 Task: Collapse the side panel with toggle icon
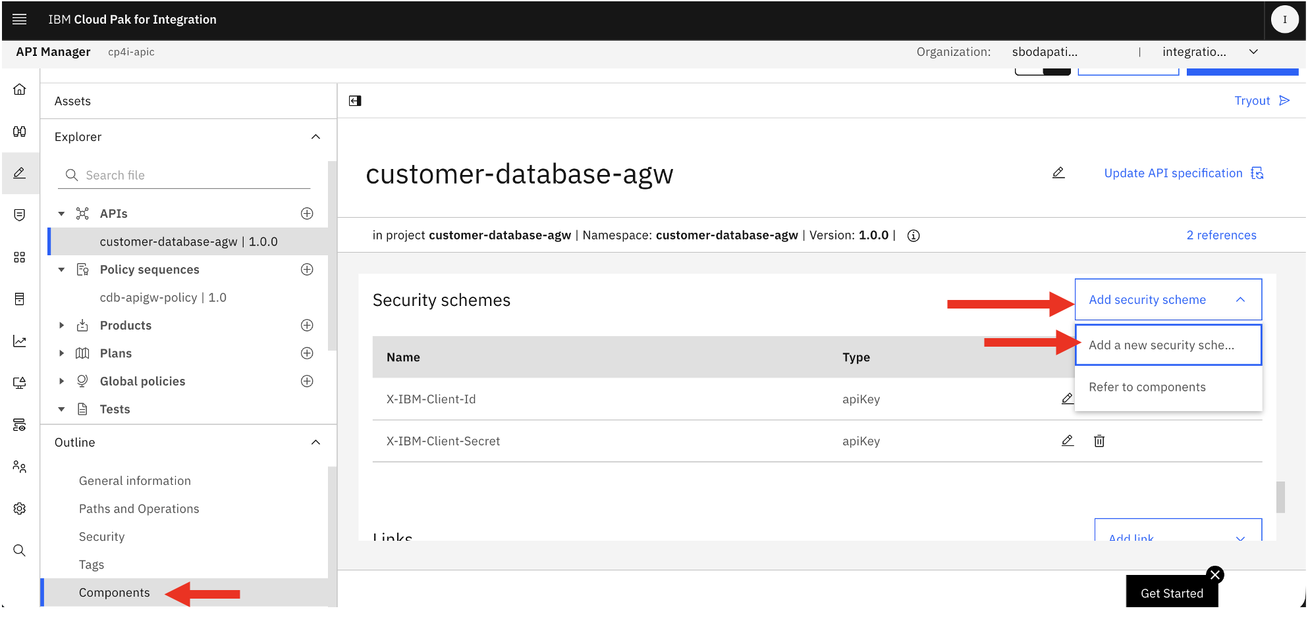[x=355, y=101]
